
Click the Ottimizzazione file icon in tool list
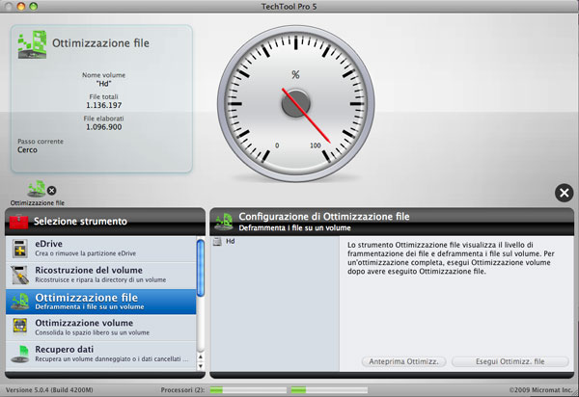tap(20, 302)
